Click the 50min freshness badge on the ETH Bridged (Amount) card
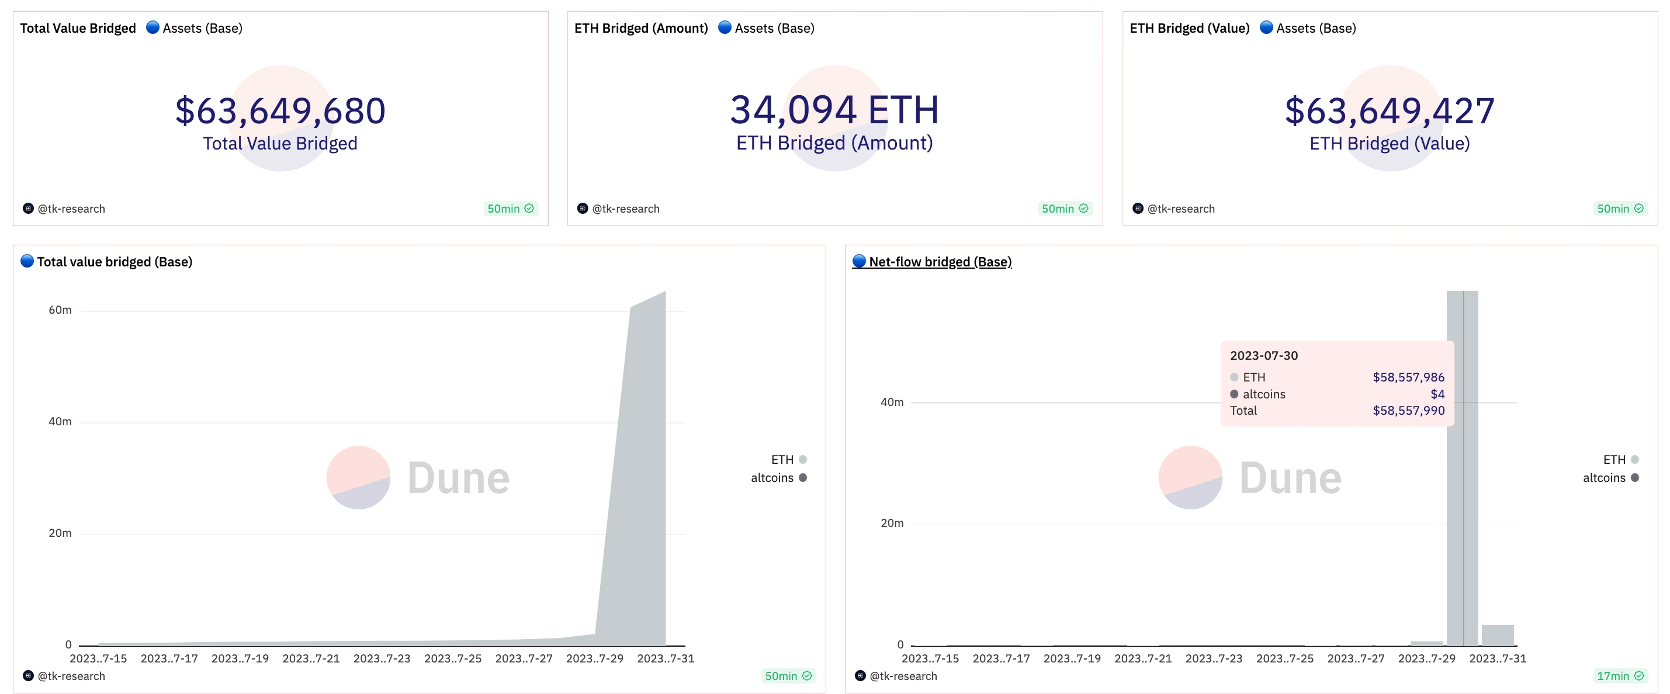The height and width of the screenshot is (694, 1670). (1065, 208)
